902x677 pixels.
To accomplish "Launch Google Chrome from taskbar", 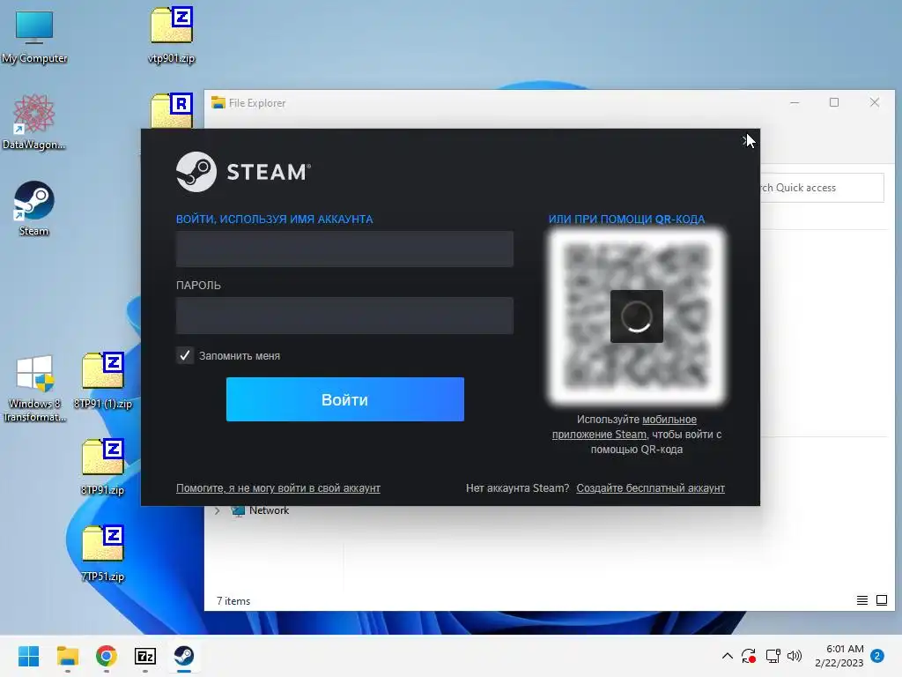I will pos(107,656).
